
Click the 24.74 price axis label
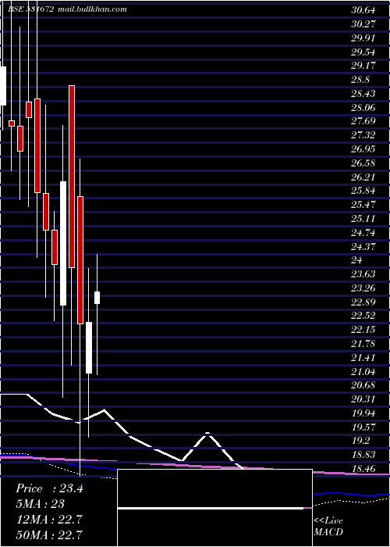tap(363, 232)
